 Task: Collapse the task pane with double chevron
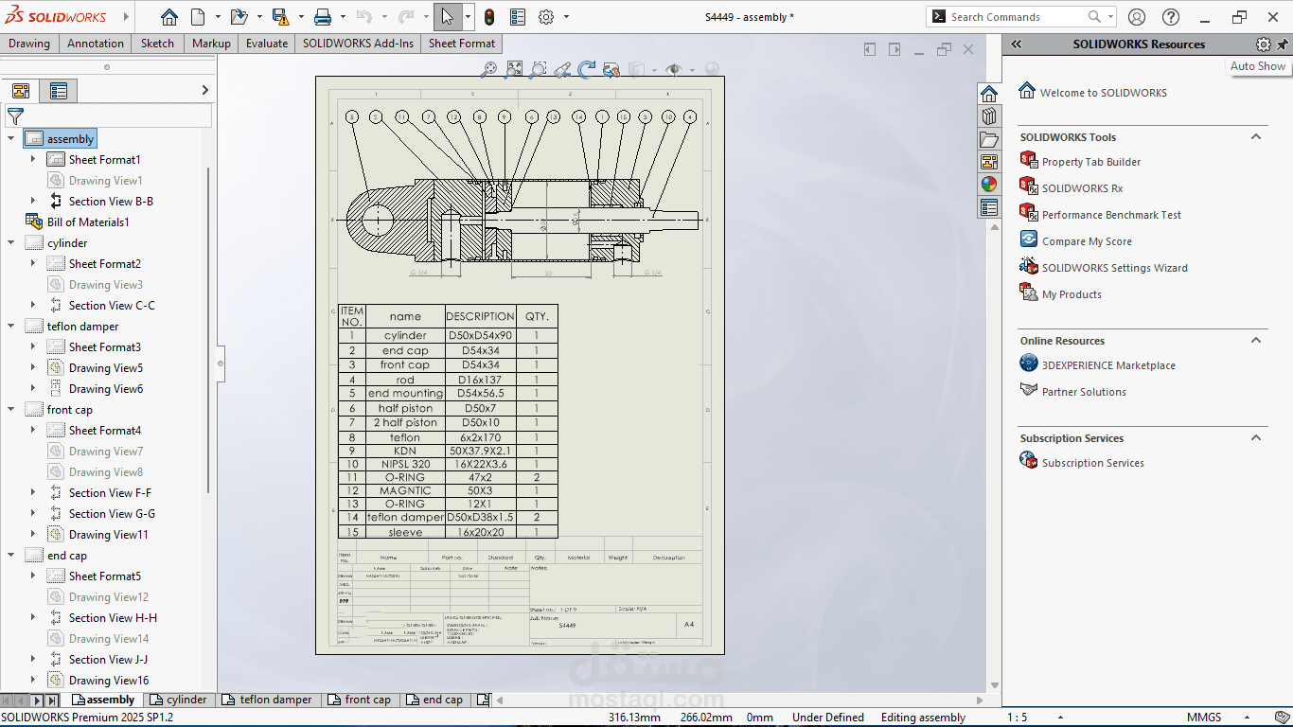1016,44
